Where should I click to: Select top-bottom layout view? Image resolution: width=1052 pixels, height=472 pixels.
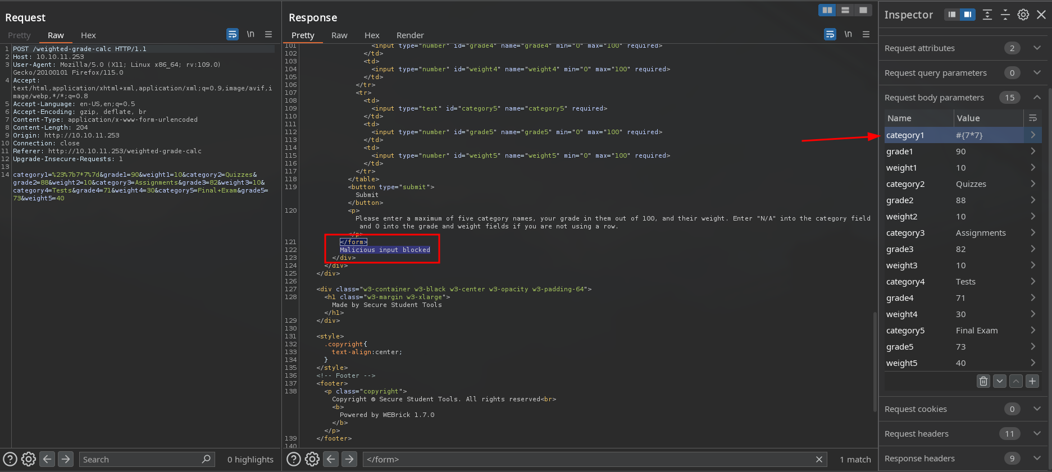click(845, 10)
